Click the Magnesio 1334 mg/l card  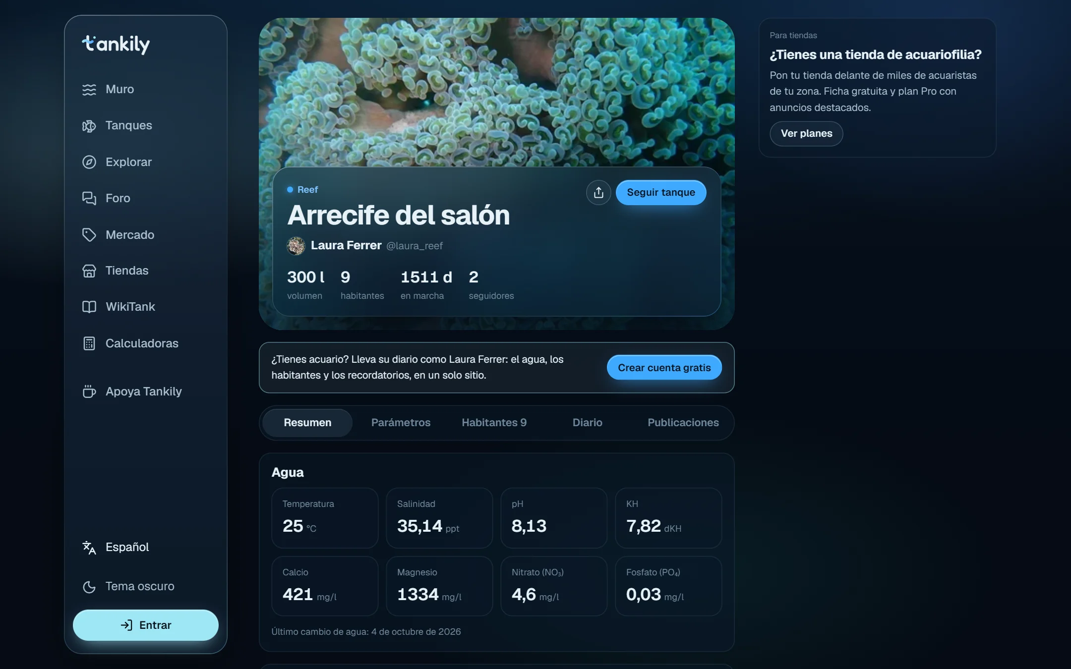point(439,586)
